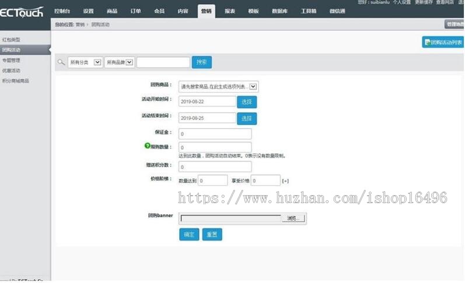
Task: Open the 模板 menu
Action: [254, 11]
